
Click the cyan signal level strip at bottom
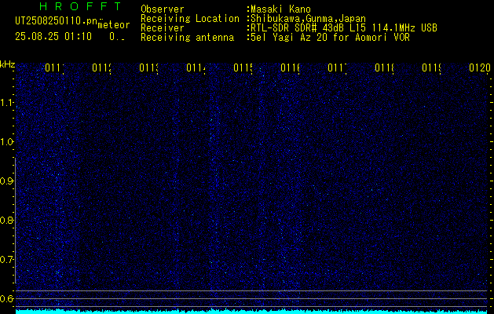click(251, 312)
